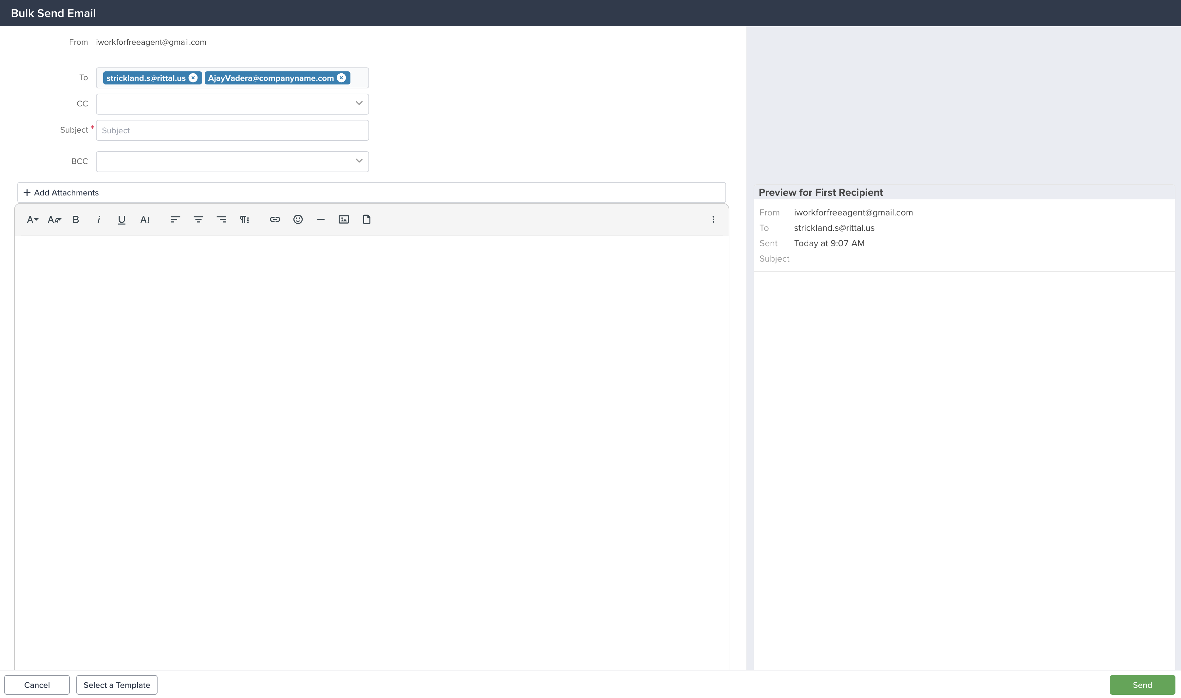
Task: Insert an image into email body
Action: [x=344, y=220]
